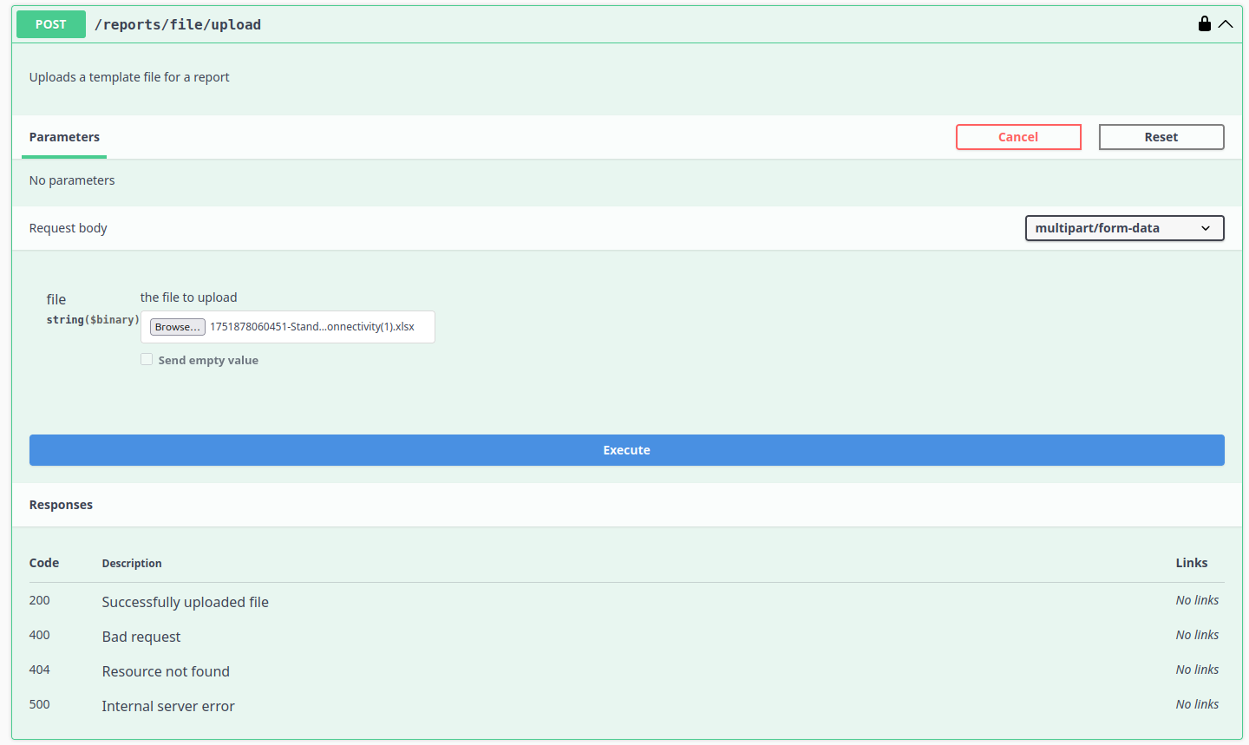Click the file parameter name label
1249x745 pixels.
56,298
